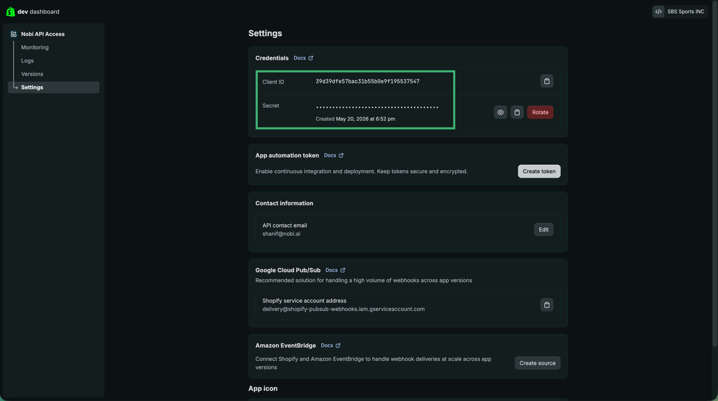Open the Google Cloud Pub/Sub Docs link
Viewport: 718px width, 401px height.
tap(335, 270)
